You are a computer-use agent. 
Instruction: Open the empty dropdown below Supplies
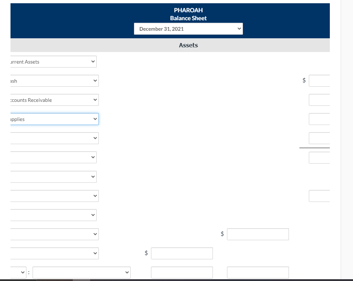pyautogui.click(x=54, y=138)
